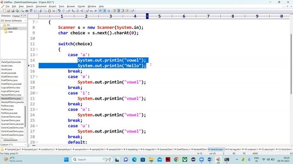Collapse case 'a' fold at line 13
The height and width of the screenshot is (164, 293).
tap(37, 55)
